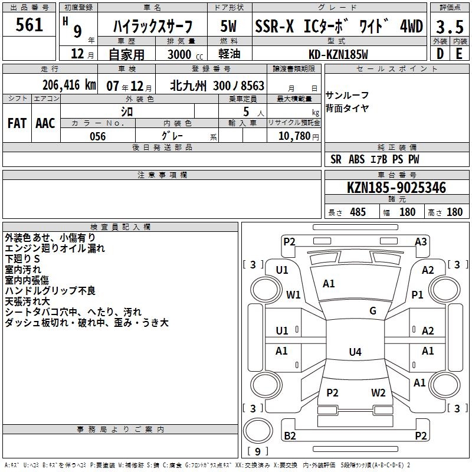The height and width of the screenshot is (472, 472).
Task: Click the "高さ 180" height dimension
Action: [445, 212]
